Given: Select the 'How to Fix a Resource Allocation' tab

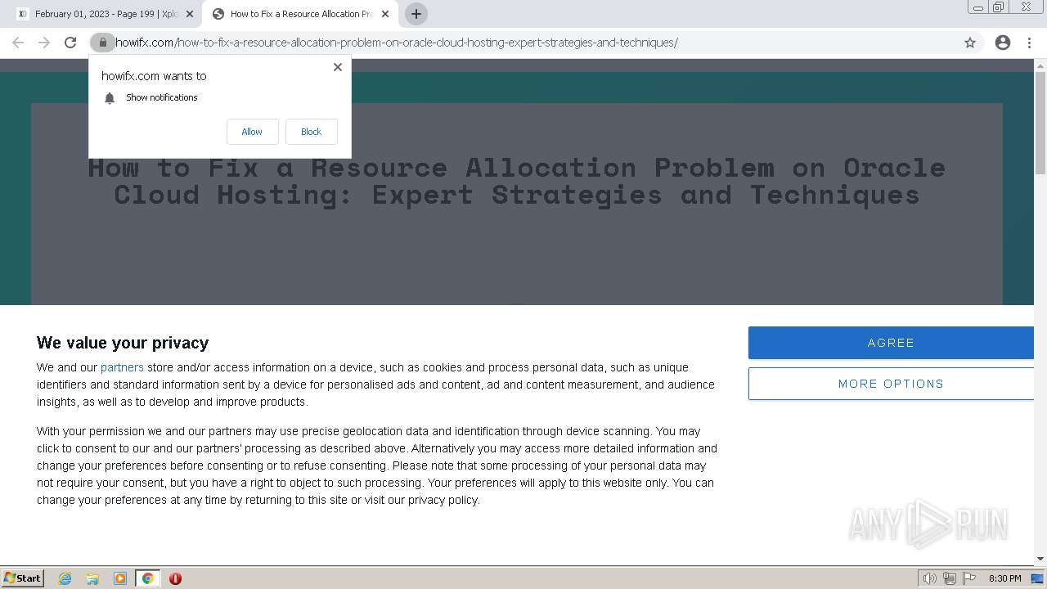Looking at the screenshot, I should pos(300,14).
